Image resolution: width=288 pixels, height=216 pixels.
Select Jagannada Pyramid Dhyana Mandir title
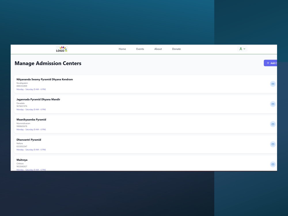pos(38,99)
